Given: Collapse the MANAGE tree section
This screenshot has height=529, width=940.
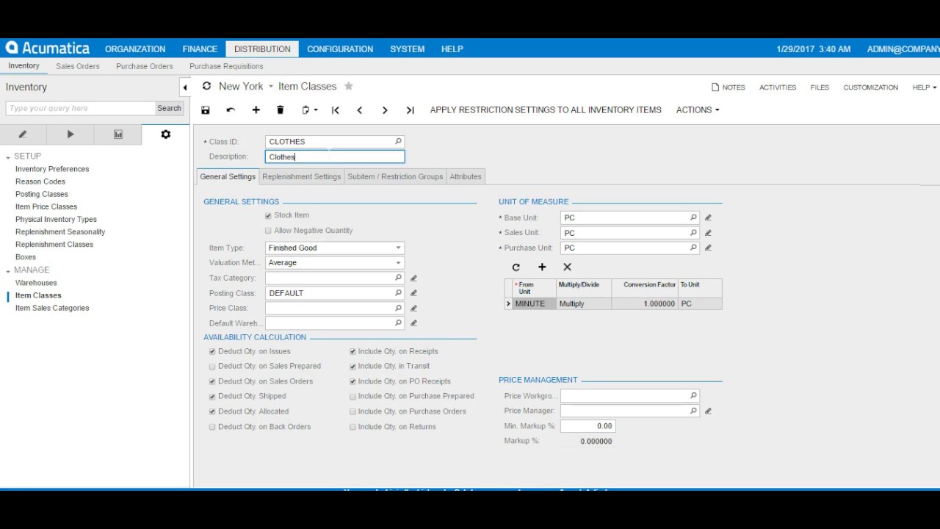Looking at the screenshot, I should pos(8,271).
